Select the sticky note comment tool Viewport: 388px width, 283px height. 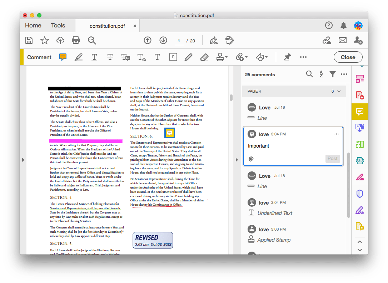63,57
